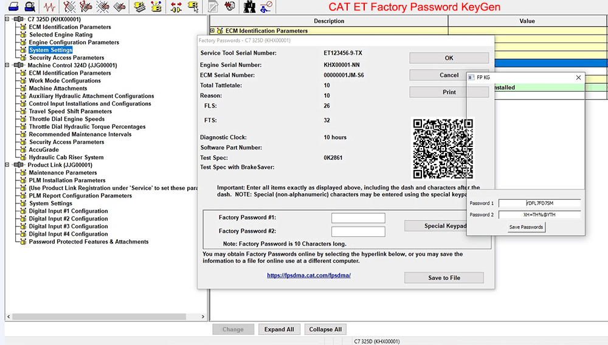The image size is (608, 345).
Task: Select Recommended Maintenance Intervals
Action: click(x=80, y=134)
